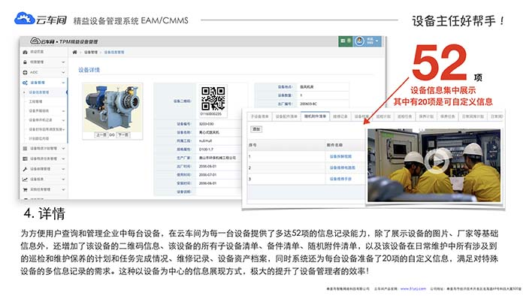Expand the cart menu row chevron

tap(63, 190)
